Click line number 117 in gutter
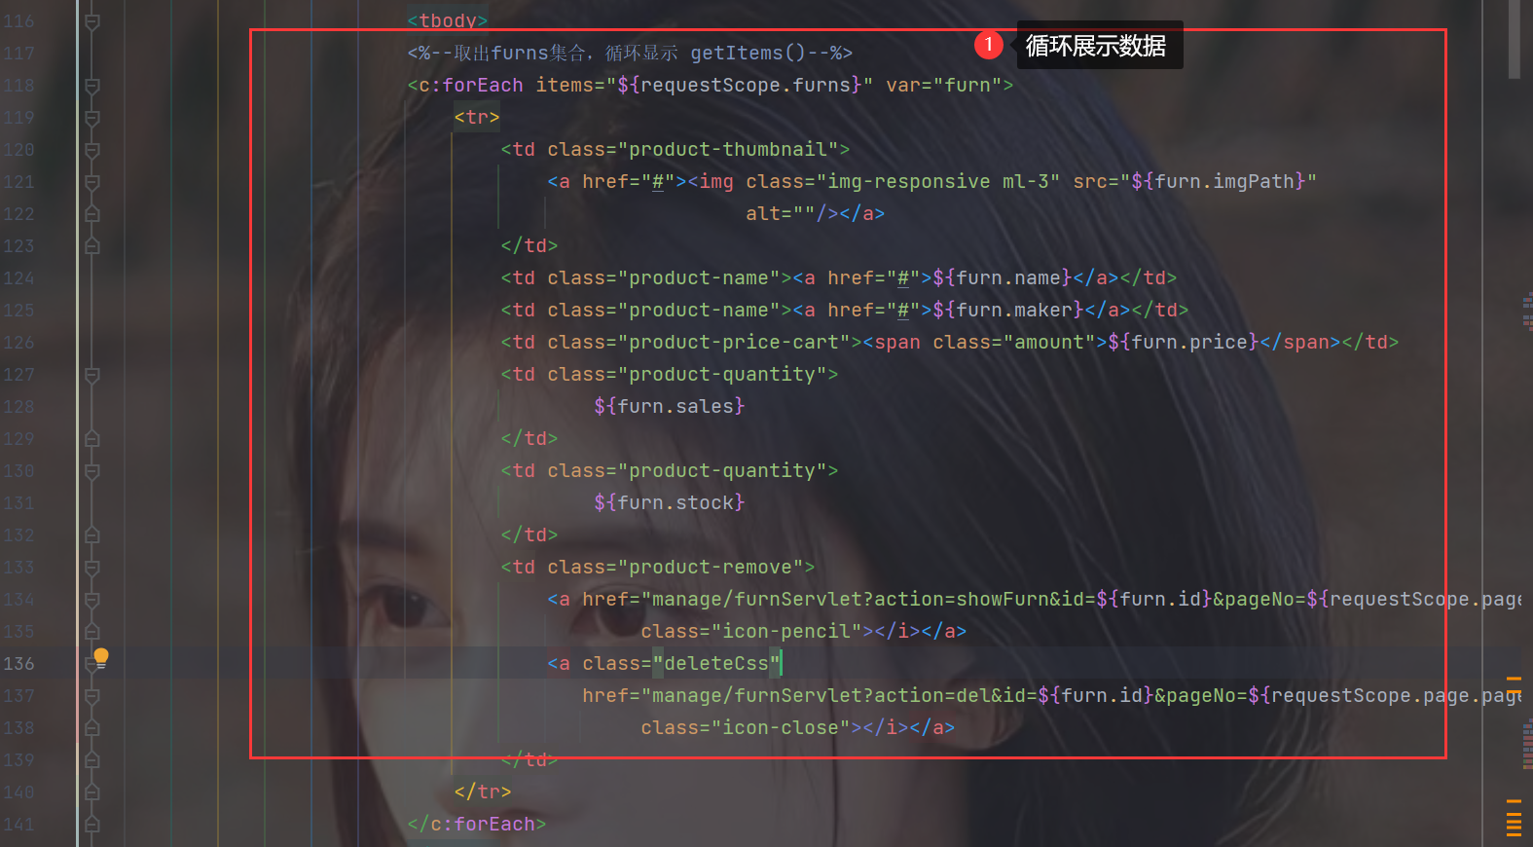Image resolution: width=1533 pixels, height=847 pixels. click(19, 54)
